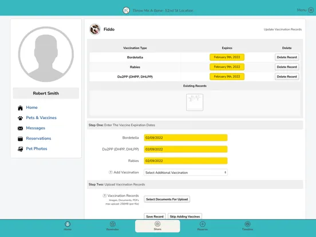Open the existing vaccination record thumbnail
The width and height of the screenshot is (316, 237).
pyautogui.click(x=195, y=102)
